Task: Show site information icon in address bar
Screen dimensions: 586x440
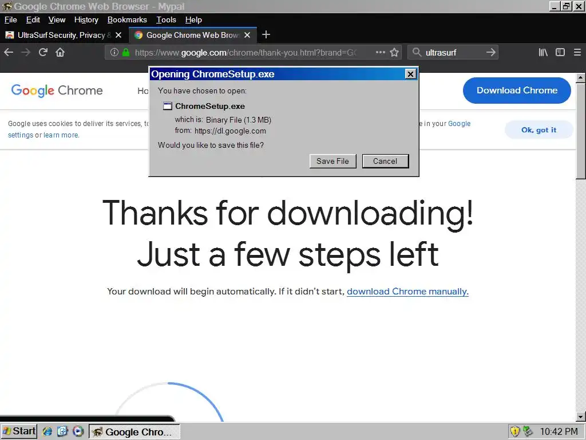Action: click(x=114, y=52)
